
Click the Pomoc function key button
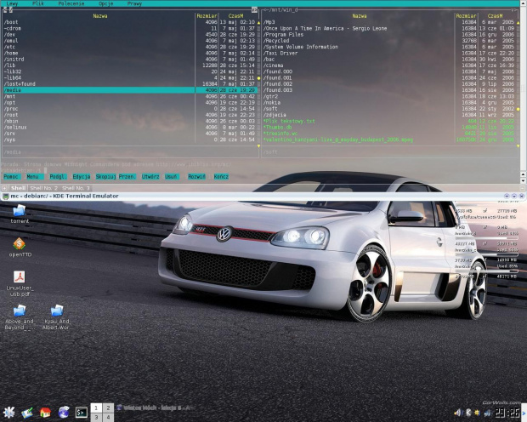(x=11, y=177)
